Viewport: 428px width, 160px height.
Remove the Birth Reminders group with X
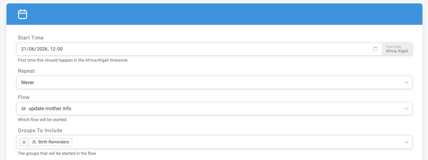24,142
